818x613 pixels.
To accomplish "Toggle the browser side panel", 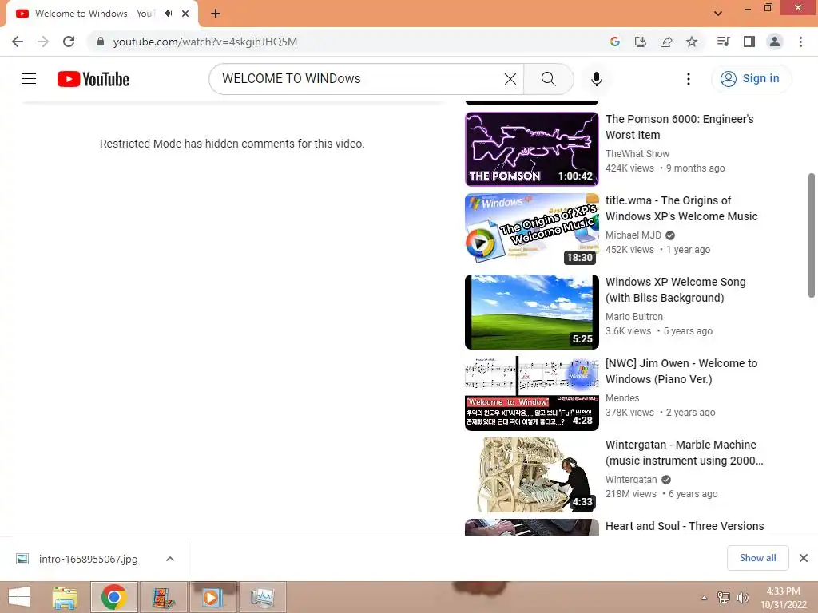I will click(749, 42).
